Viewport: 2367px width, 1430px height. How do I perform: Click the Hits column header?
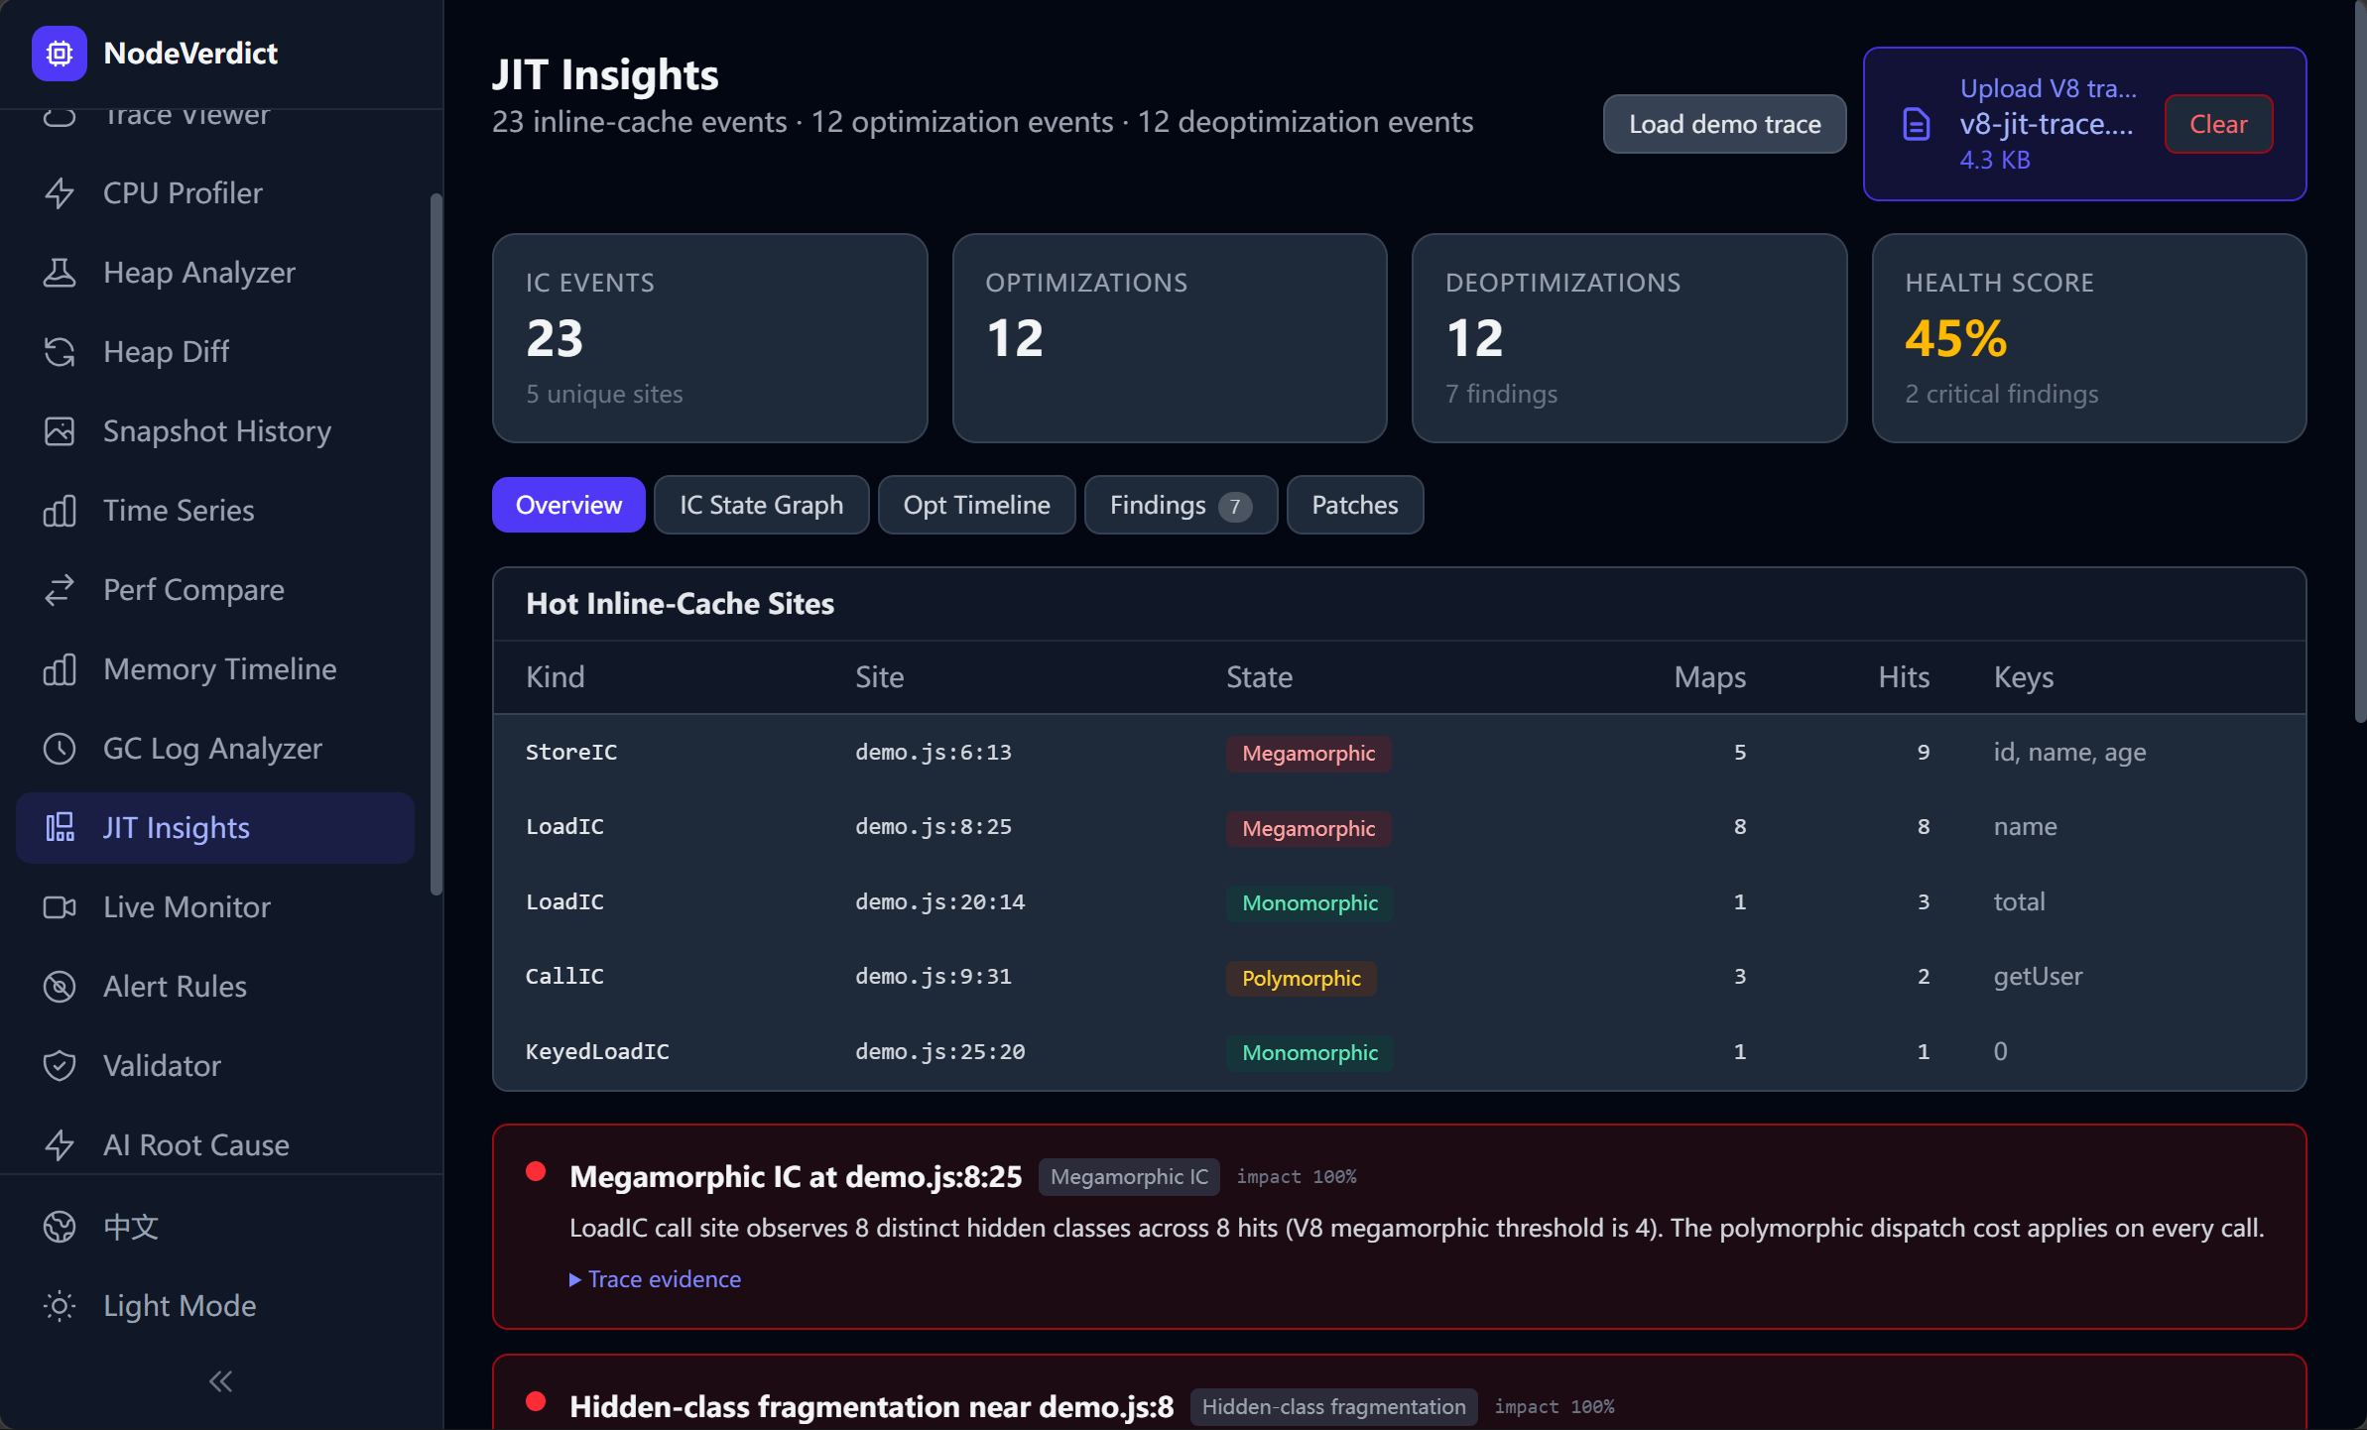[1904, 677]
